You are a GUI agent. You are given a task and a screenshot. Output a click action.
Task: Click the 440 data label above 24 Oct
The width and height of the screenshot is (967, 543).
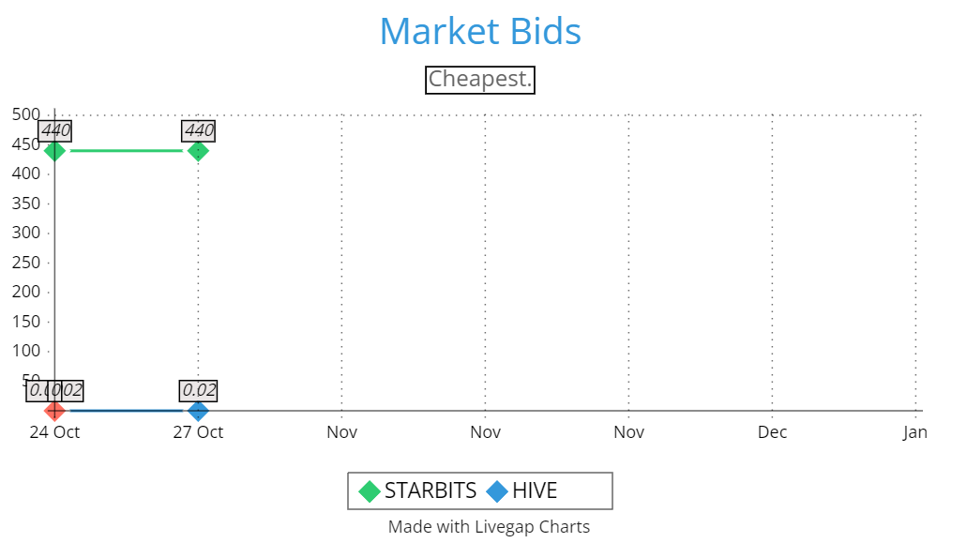pyautogui.click(x=55, y=130)
